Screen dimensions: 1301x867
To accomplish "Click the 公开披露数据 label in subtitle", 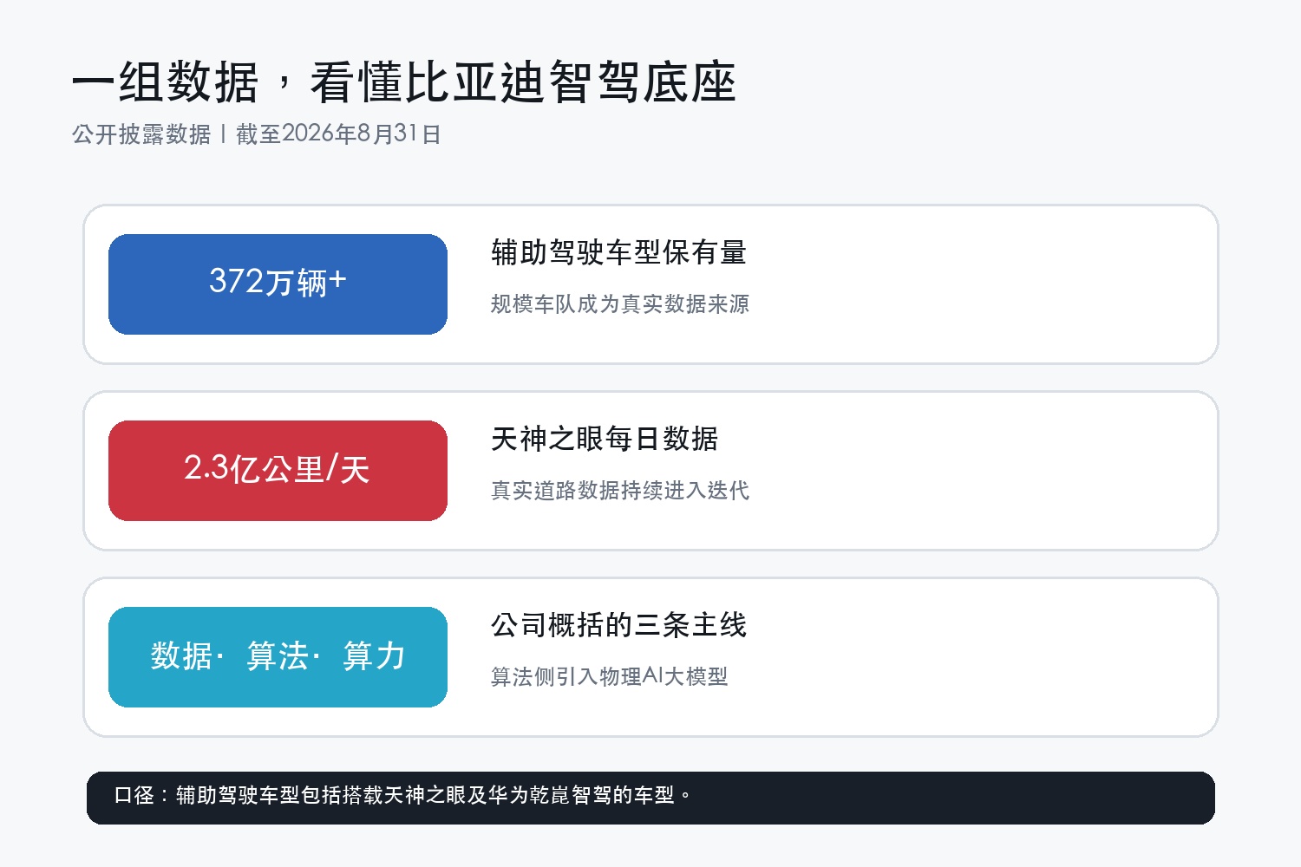I will [141, 134].
